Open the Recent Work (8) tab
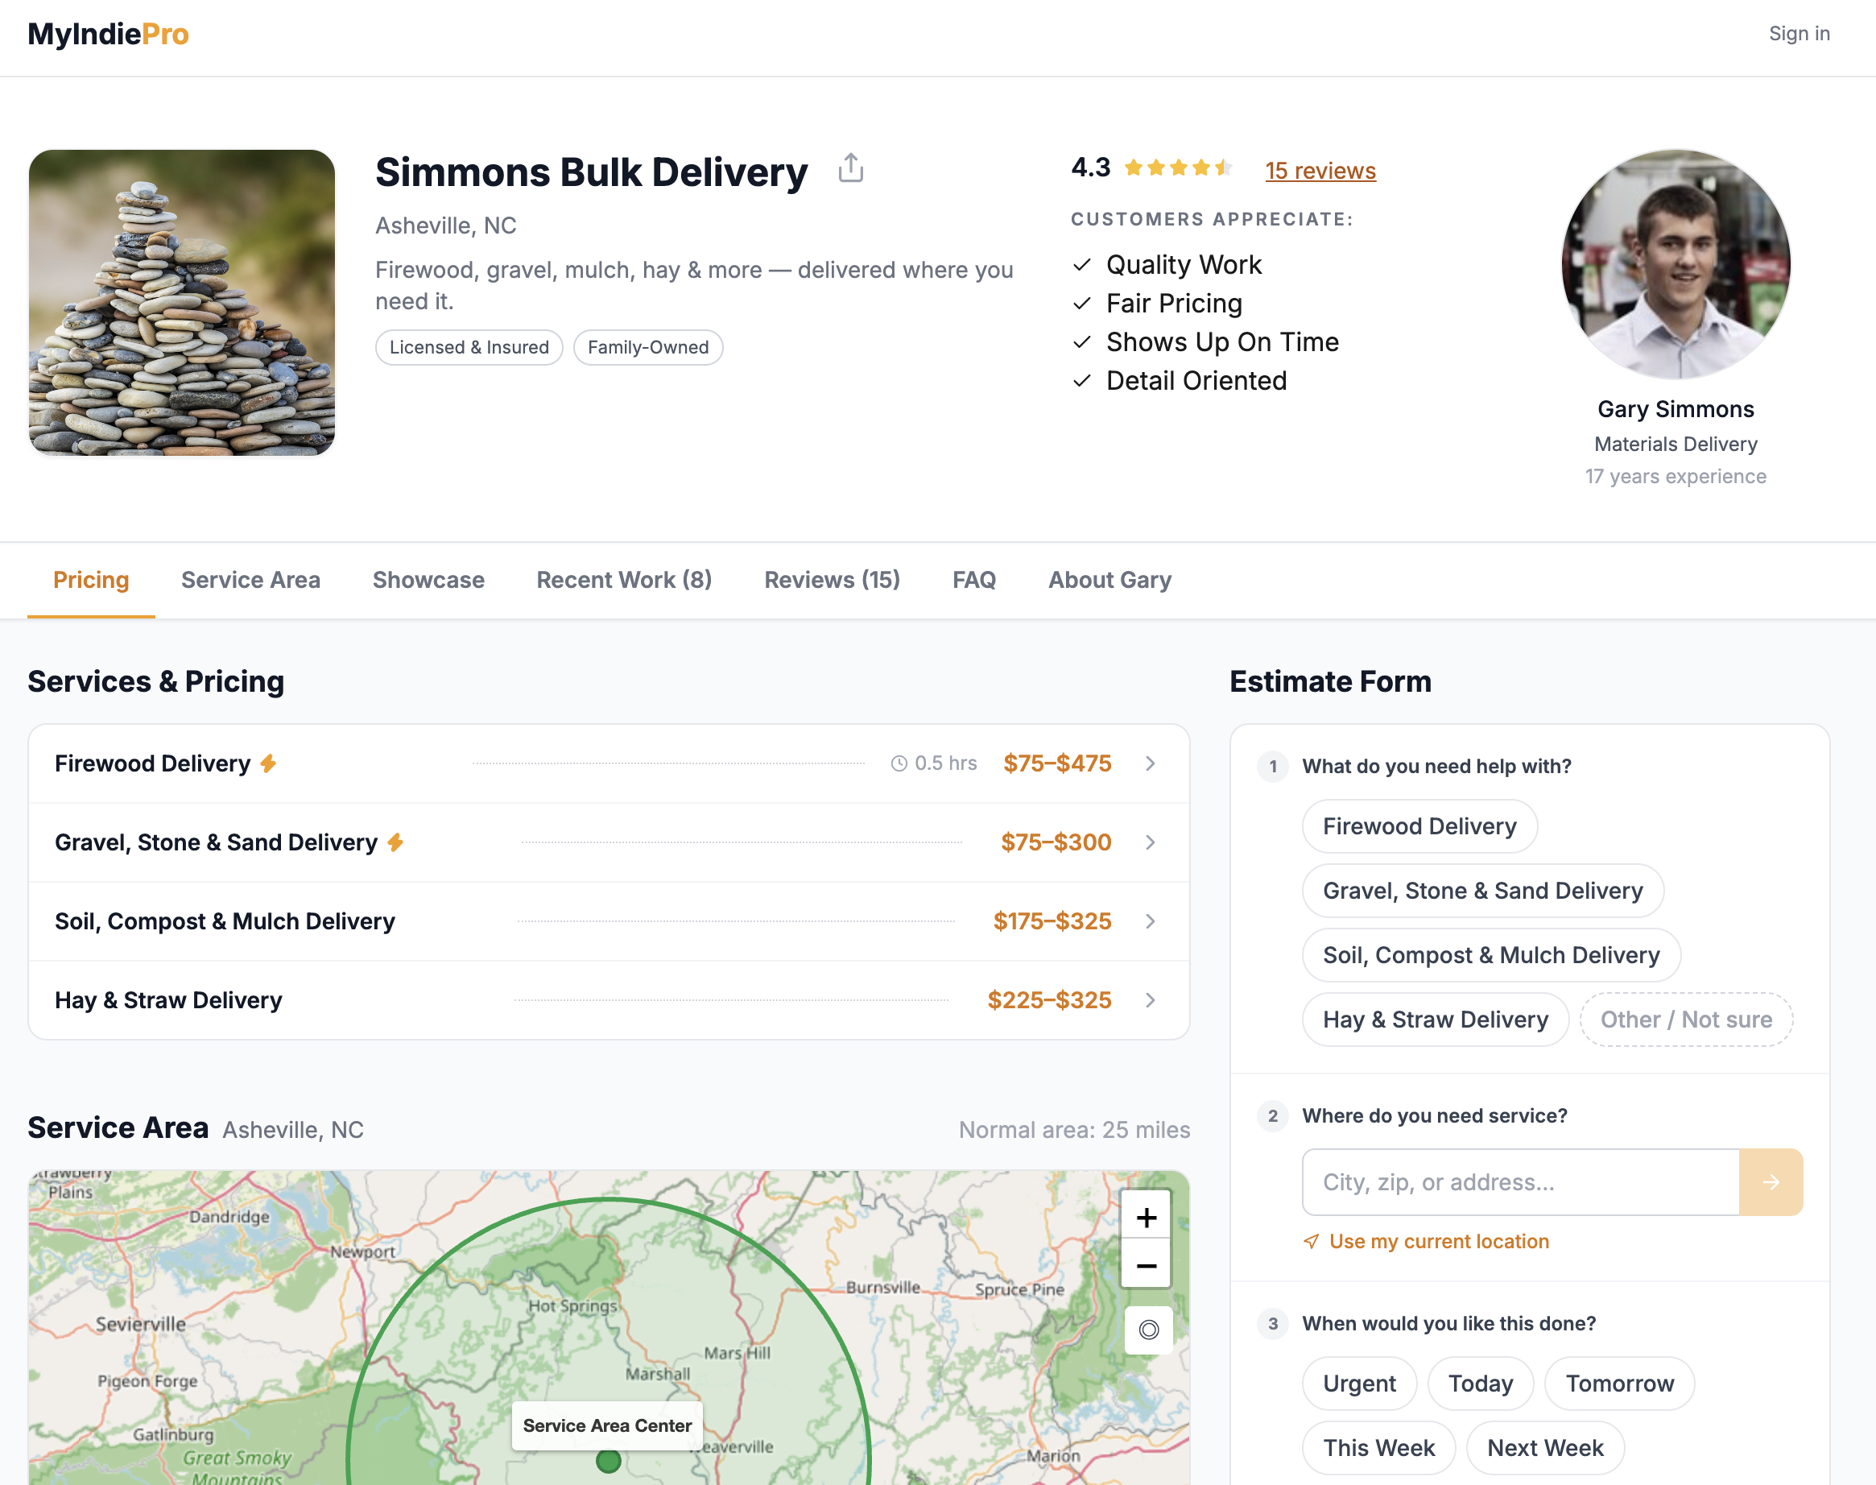 pos(624,580)
